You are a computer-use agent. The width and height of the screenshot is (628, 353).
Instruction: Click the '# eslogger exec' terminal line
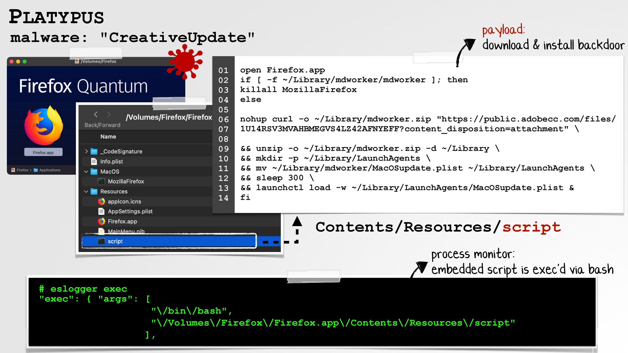pyautogui.click(x=83, y=289)
